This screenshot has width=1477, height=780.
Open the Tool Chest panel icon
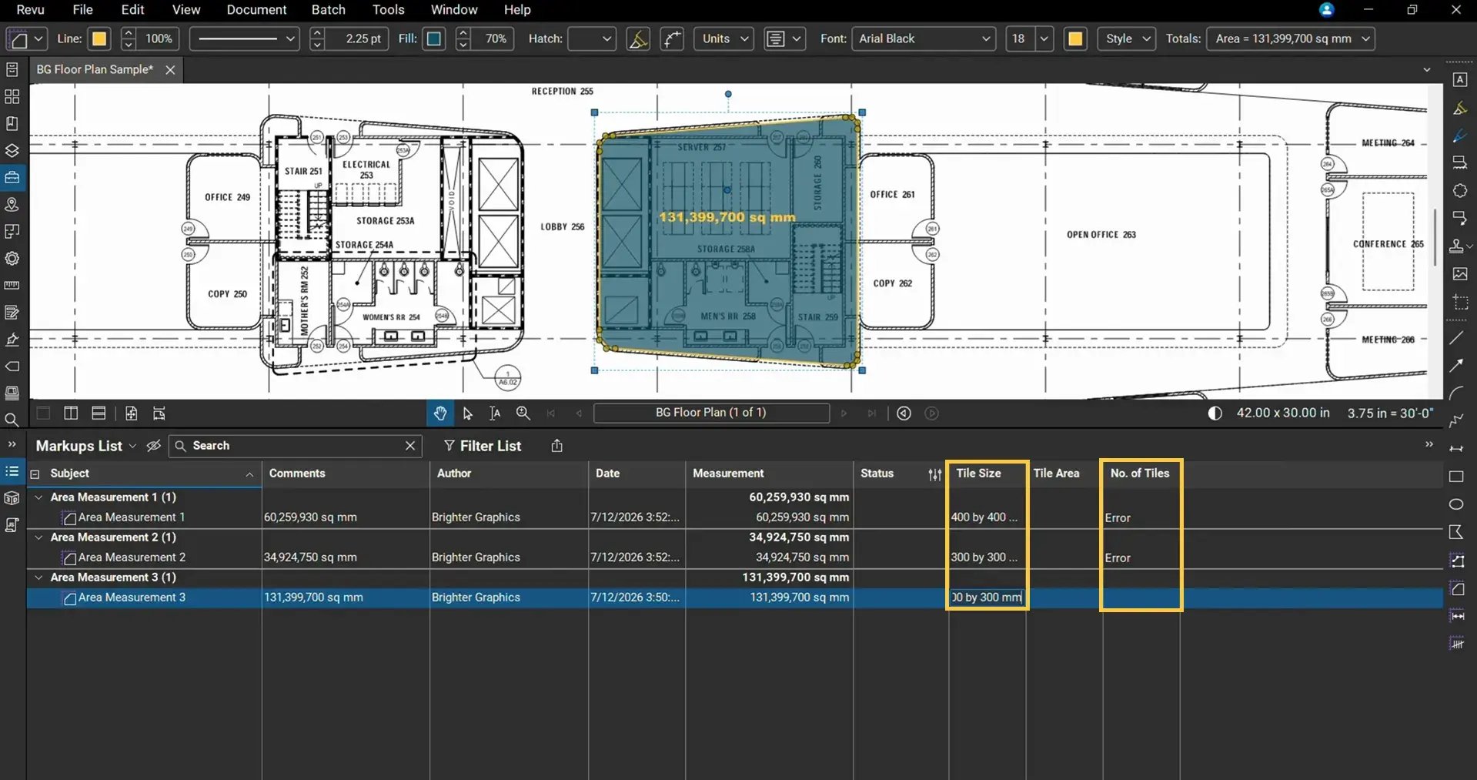tap(12, 177)
